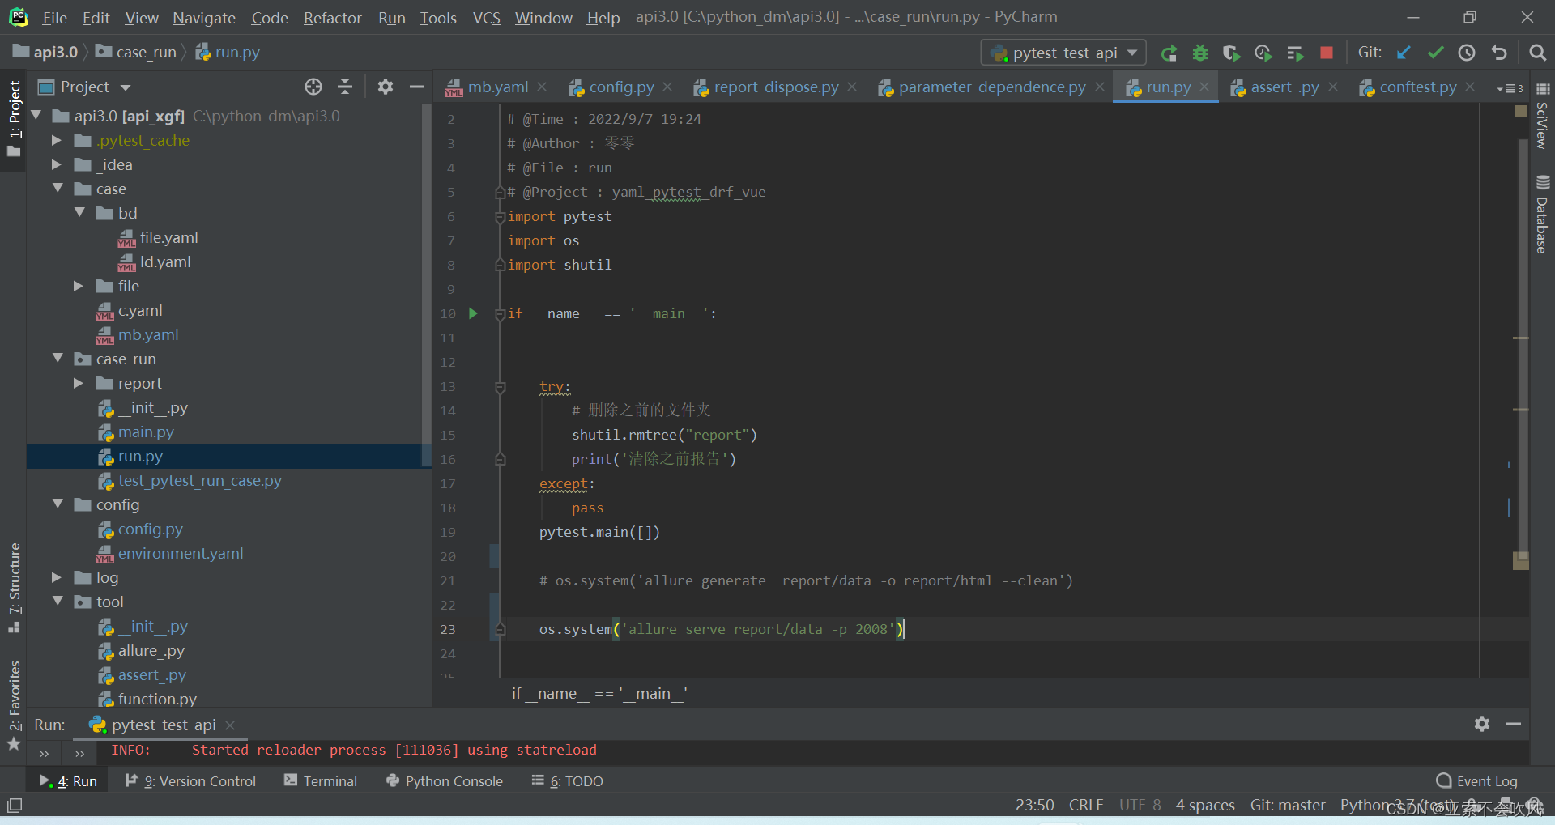
Task: Click the case_run breadcrumb in navigation bar
Action: 136,52
